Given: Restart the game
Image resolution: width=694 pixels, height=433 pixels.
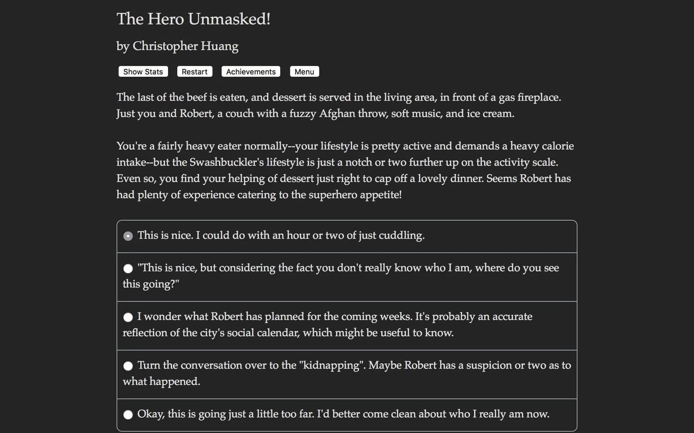Looking at the screenshot, I should pos(194,71).
